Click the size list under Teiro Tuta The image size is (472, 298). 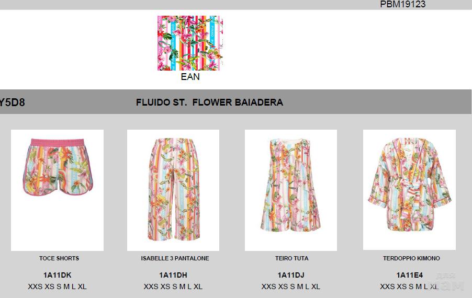tap(291, 286)
